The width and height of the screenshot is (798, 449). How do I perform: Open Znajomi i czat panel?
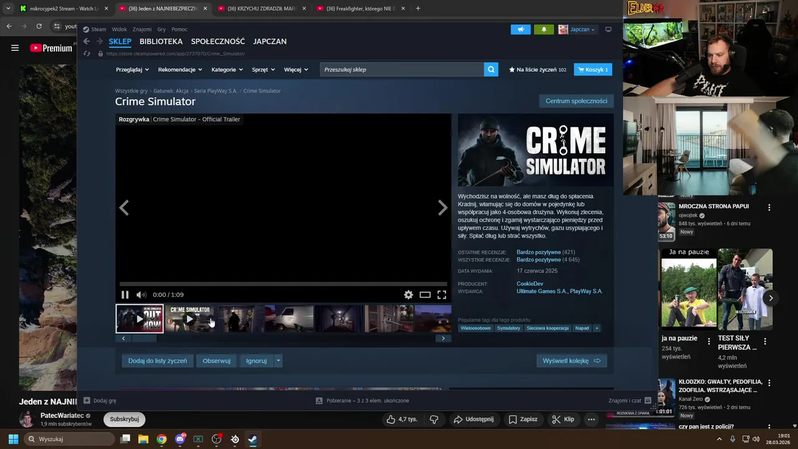(x=630, y=400)
